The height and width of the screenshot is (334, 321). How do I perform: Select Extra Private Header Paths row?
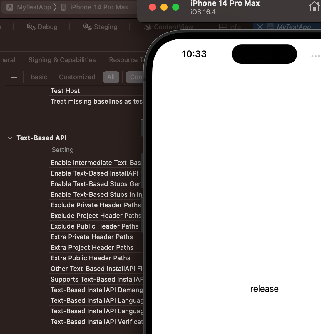[96, 237]
